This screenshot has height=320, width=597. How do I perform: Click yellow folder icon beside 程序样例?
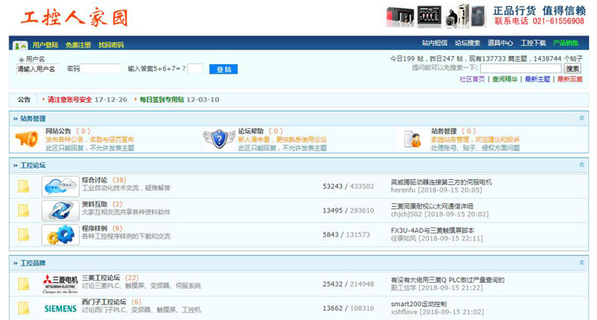tap(23, 234)
